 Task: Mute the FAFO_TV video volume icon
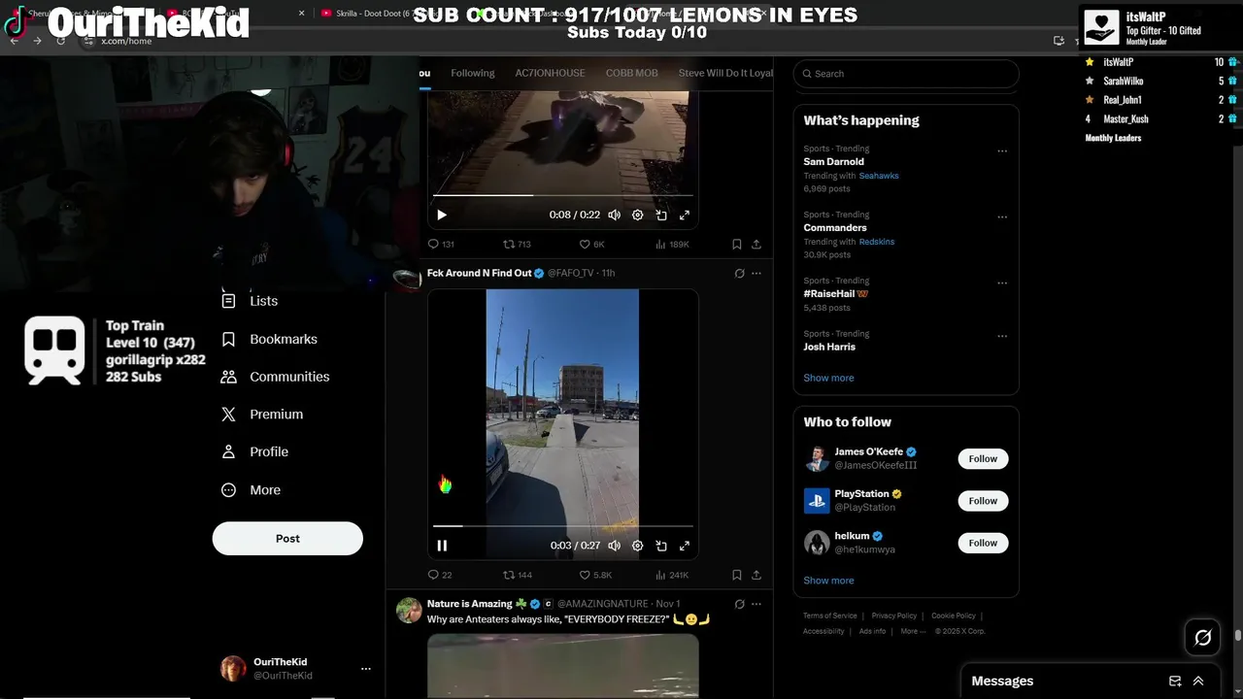[x=614, y=546]
